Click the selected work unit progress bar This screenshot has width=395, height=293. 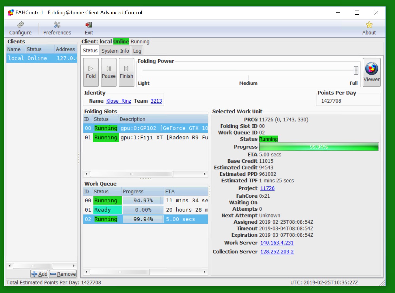319,147
